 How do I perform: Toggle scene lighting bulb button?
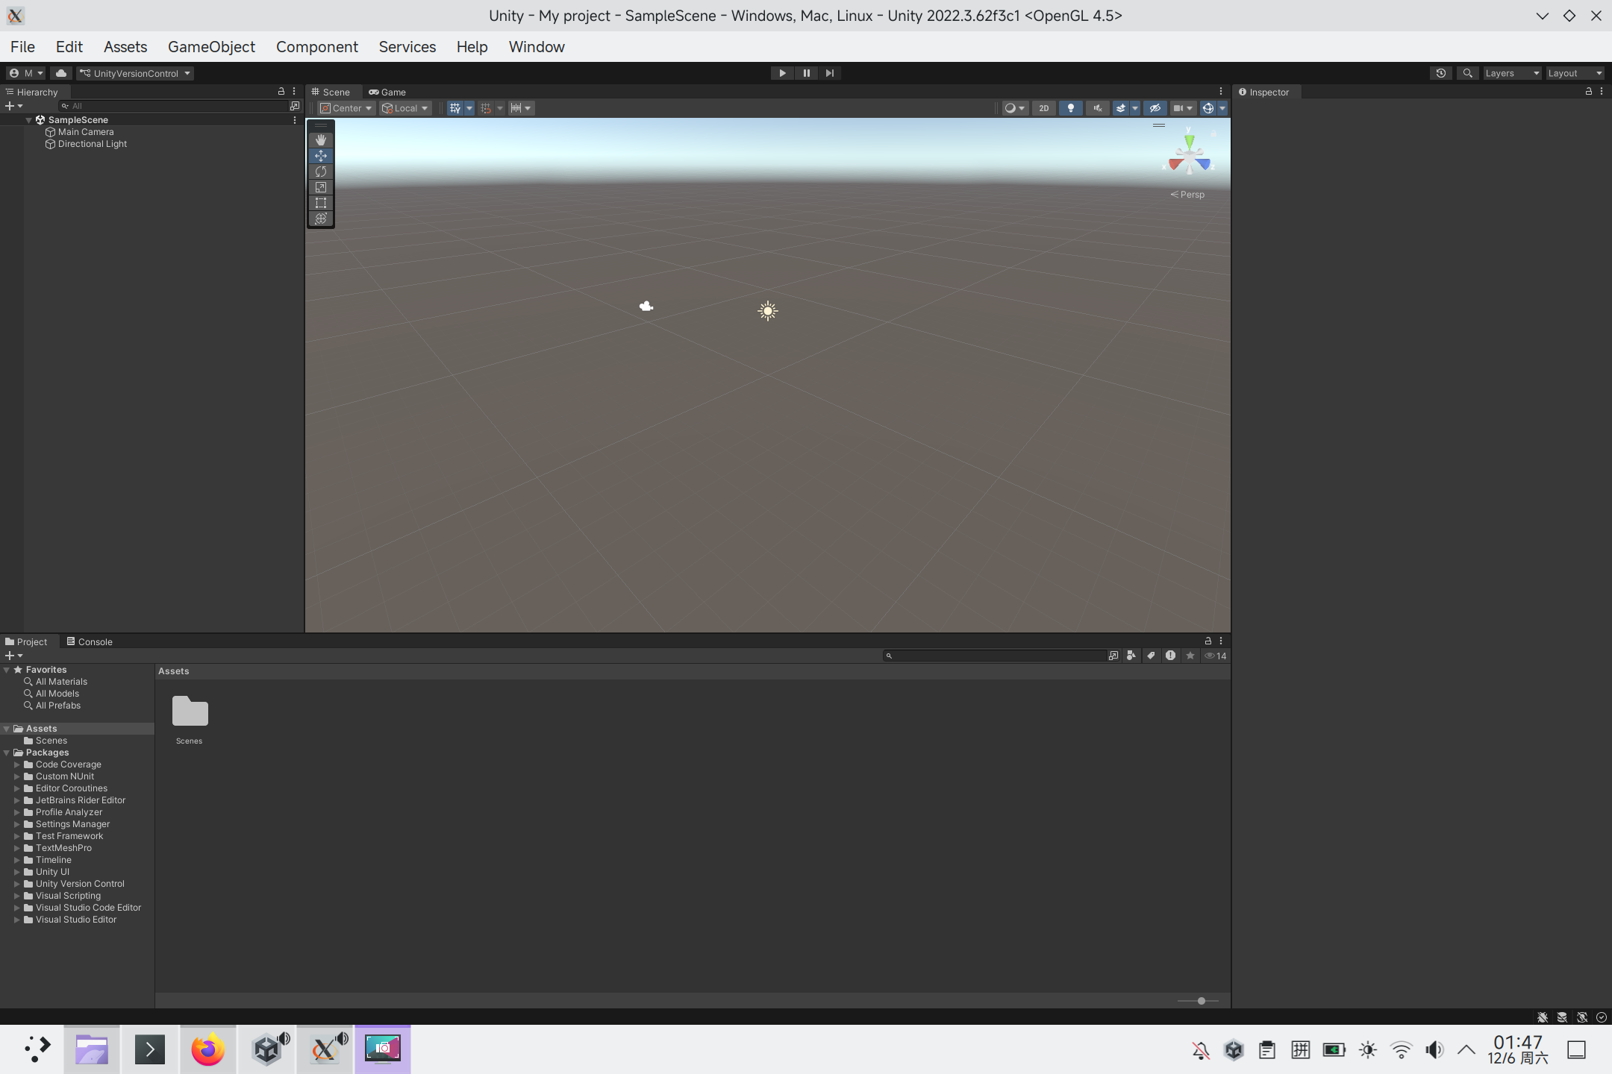1071,108
